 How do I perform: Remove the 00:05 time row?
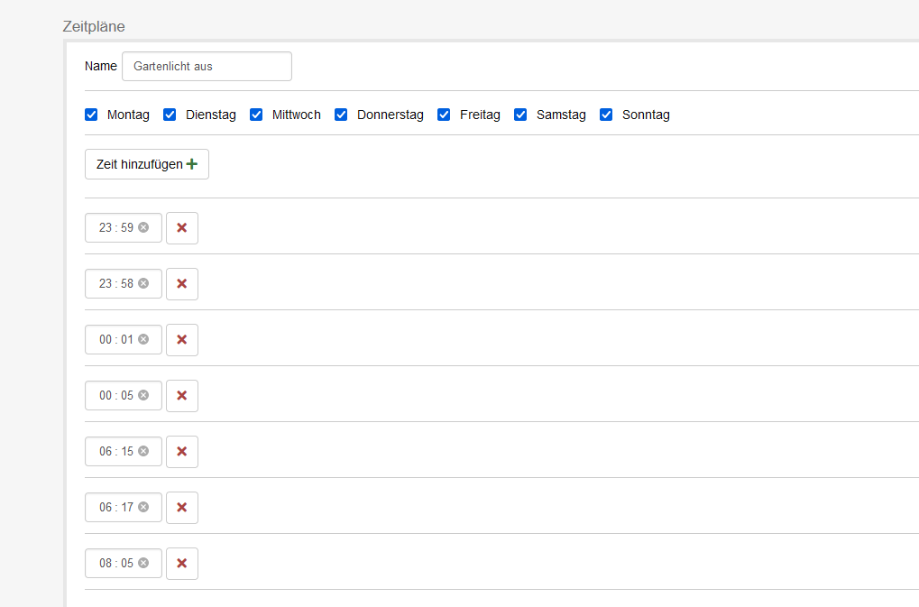coord(181,396)
